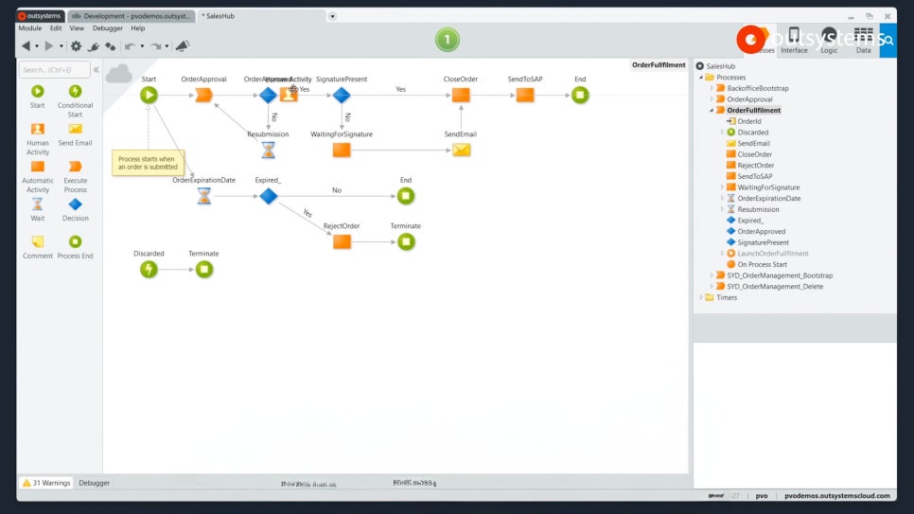Image resolution: width=914 pixels, height=514 pixels.
Task: Select the Expired_ decision node on canvas
Action: tap(268, 196)
